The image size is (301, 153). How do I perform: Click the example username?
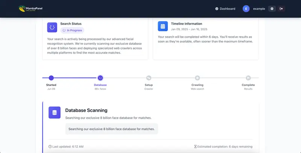(x=259, y=9)
